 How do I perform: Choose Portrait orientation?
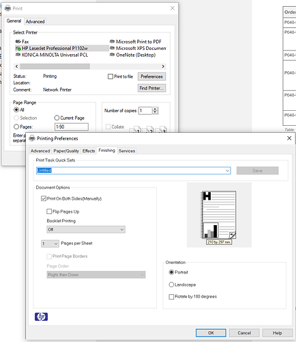pyautogui.click(x=171, y=272)
